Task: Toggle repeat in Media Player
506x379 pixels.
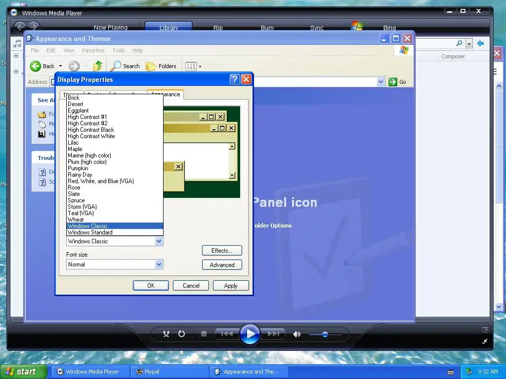Action: coord(182,334)
